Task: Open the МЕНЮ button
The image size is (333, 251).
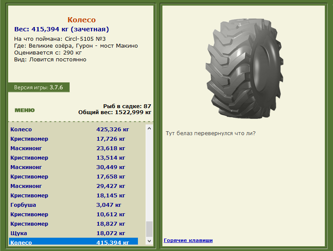Action: [x=24, y=110]
